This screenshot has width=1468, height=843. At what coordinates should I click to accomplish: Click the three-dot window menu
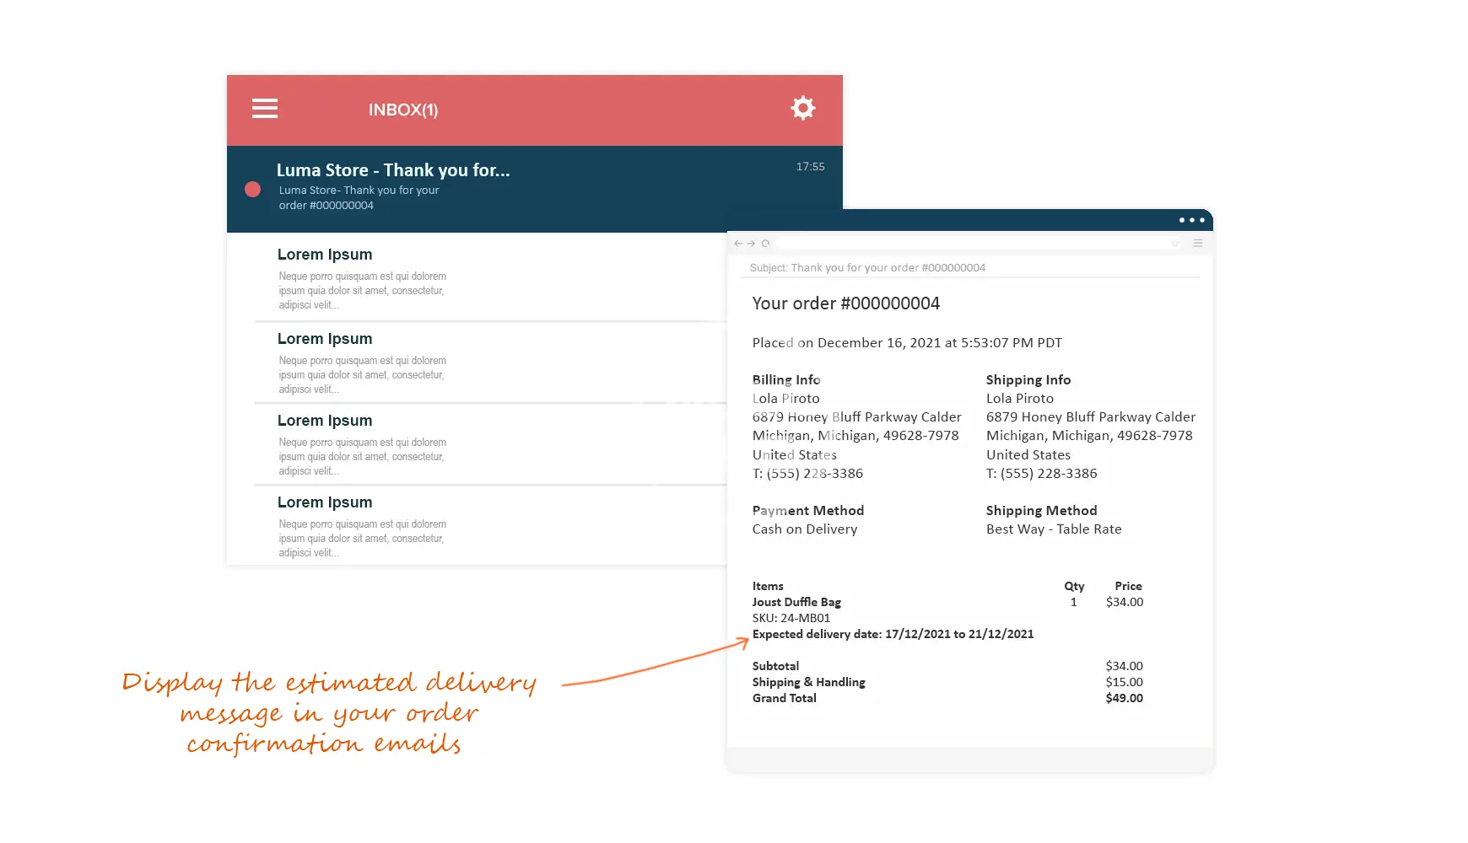tap(1191, 220)
